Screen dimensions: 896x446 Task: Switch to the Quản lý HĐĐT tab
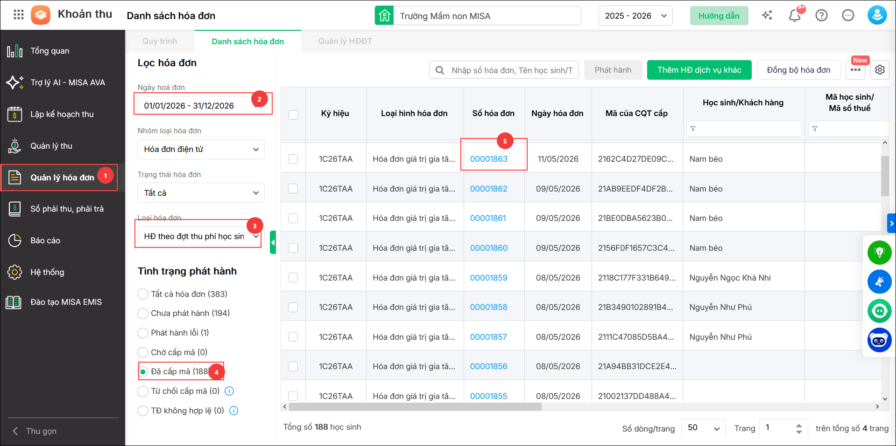345,41
